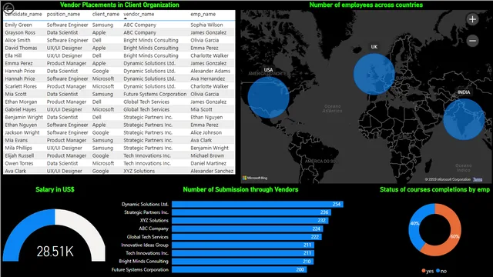Click candidate Owen Torres cell

[x=18, y=163]
